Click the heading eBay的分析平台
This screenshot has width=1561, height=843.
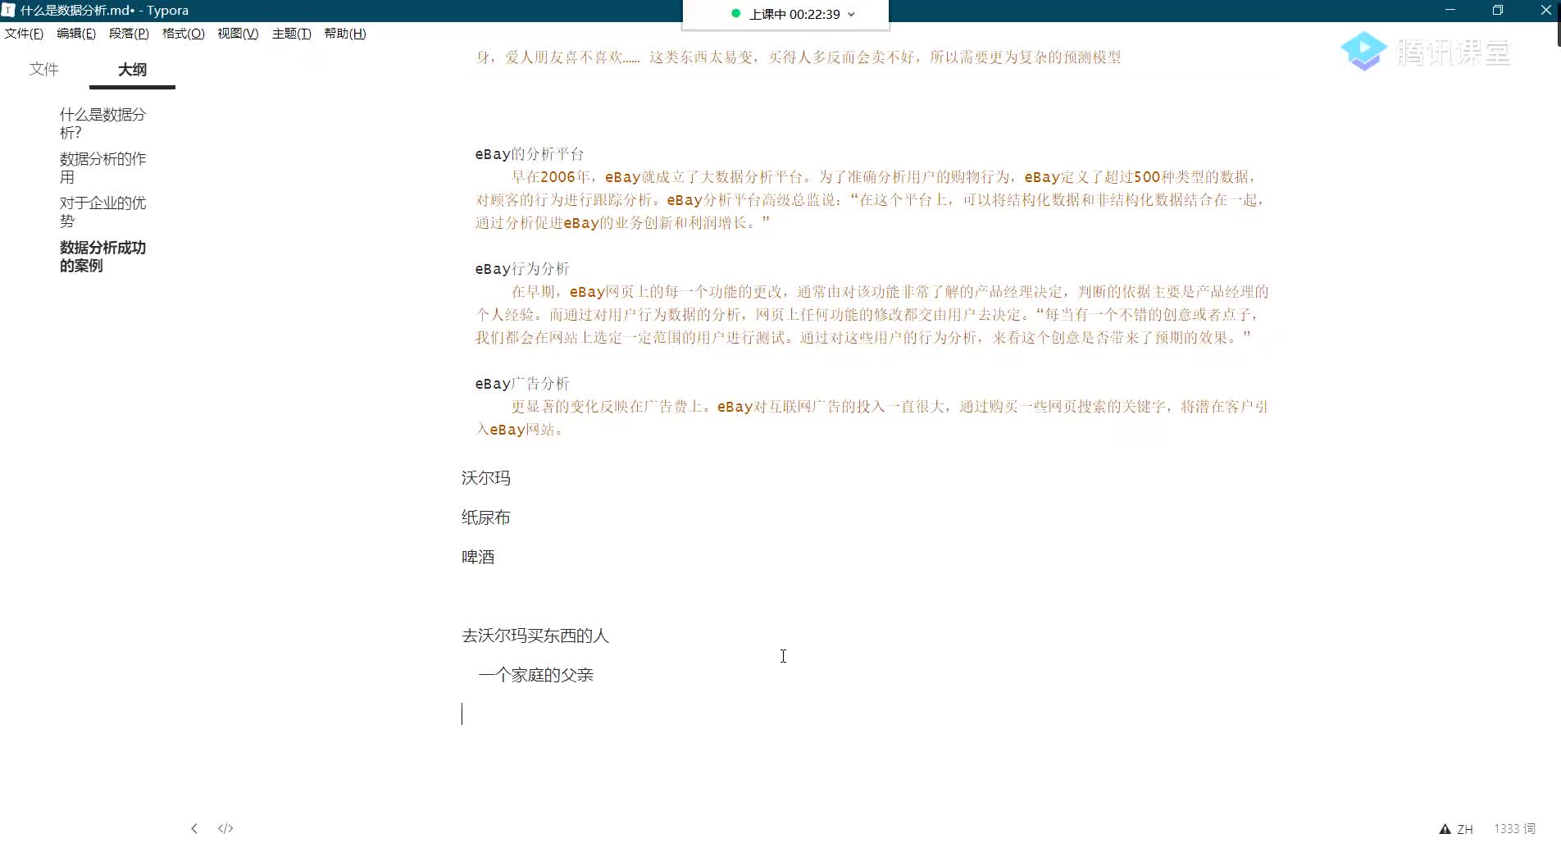(530, 154)
